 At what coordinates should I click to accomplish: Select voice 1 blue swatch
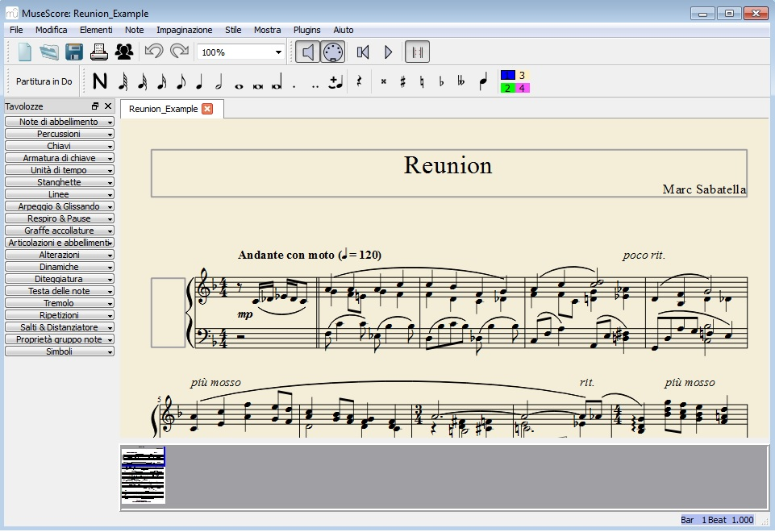tap(507, 75)
